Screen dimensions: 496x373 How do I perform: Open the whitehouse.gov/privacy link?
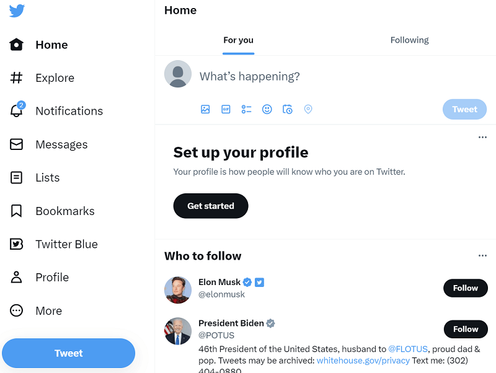pos(363,361)
